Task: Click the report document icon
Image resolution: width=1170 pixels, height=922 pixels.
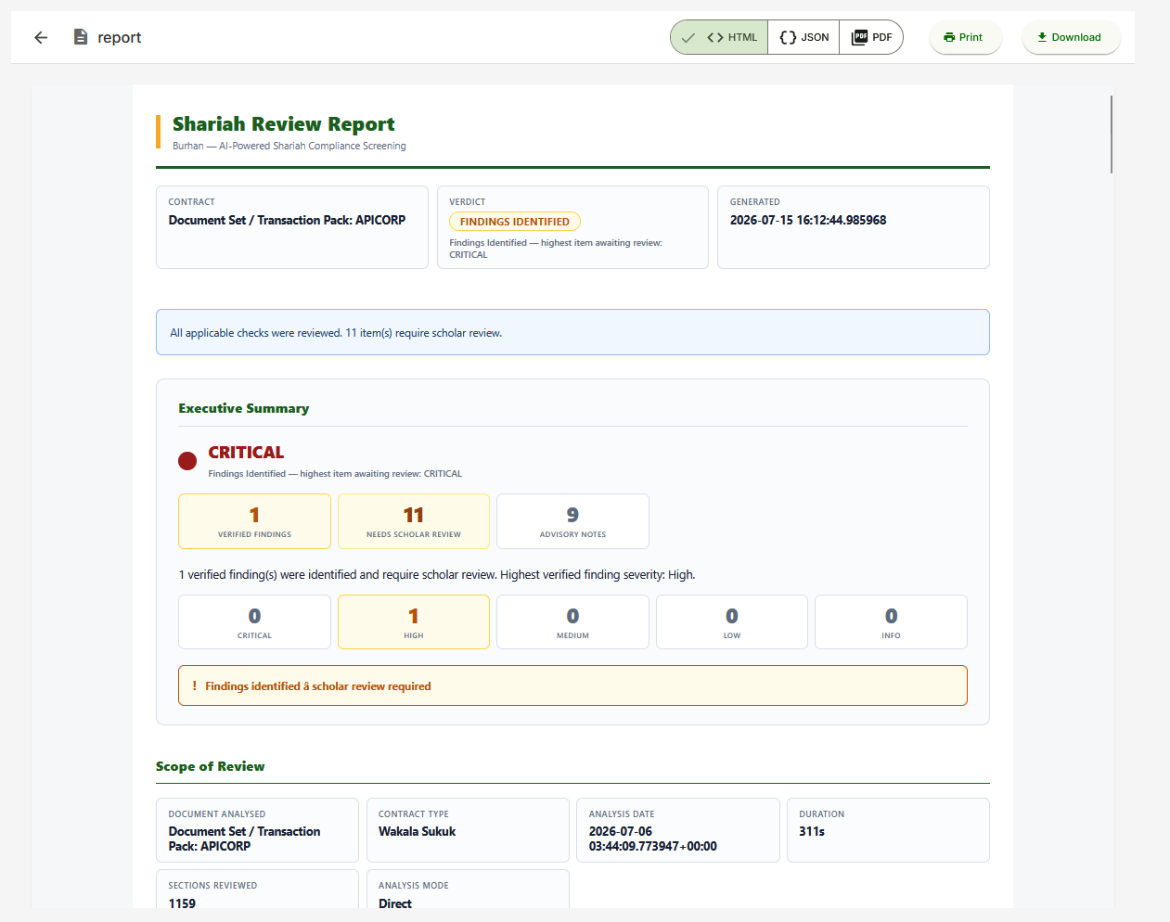Action: coord(81,37)
